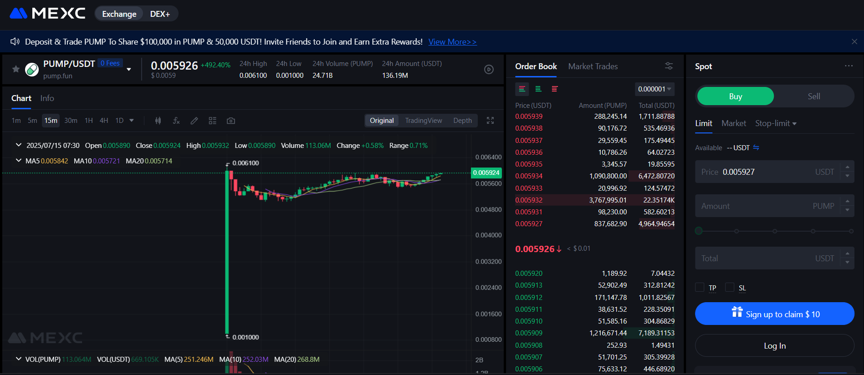Open candlestick chart style icon
This screenshot has width=864, height=375.
[x=158, y=121]
